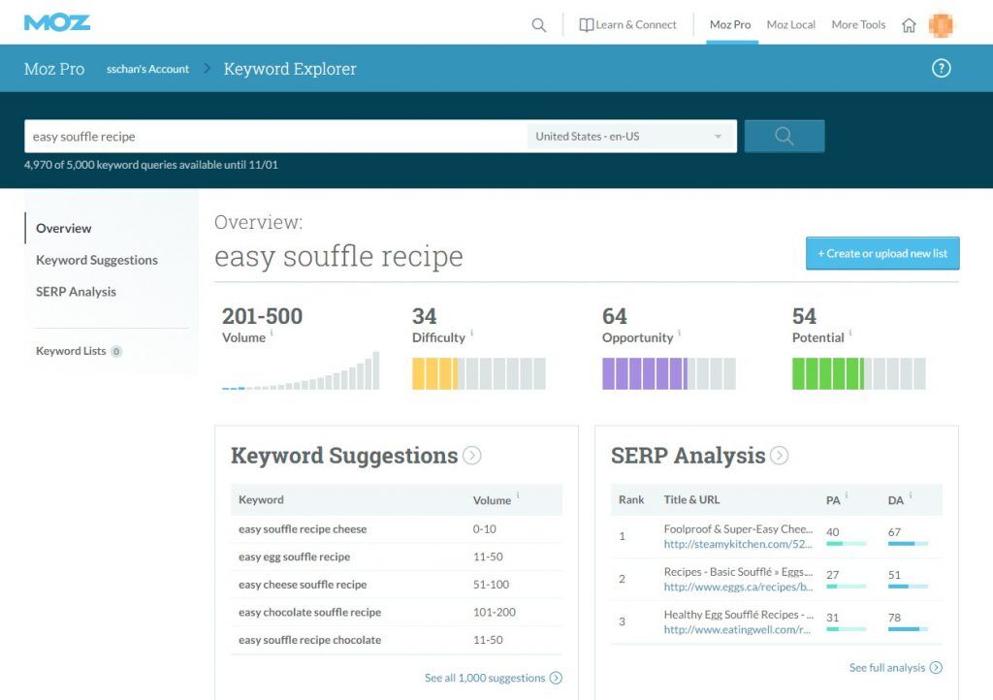The width and height of the screenshot is (993, 700).
Task: Open Keyword Suggestions in the sidebar
Action: pos(97,260)
